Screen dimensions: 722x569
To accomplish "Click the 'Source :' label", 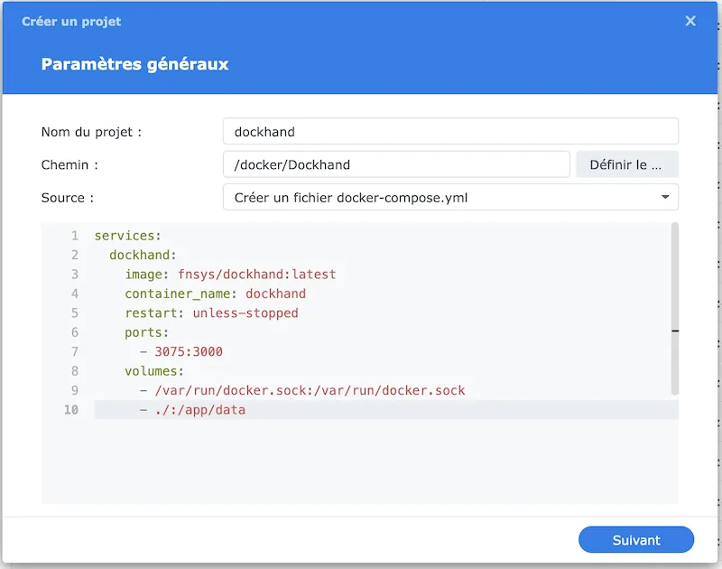I will pyautogui.click(x=67, y=198).
